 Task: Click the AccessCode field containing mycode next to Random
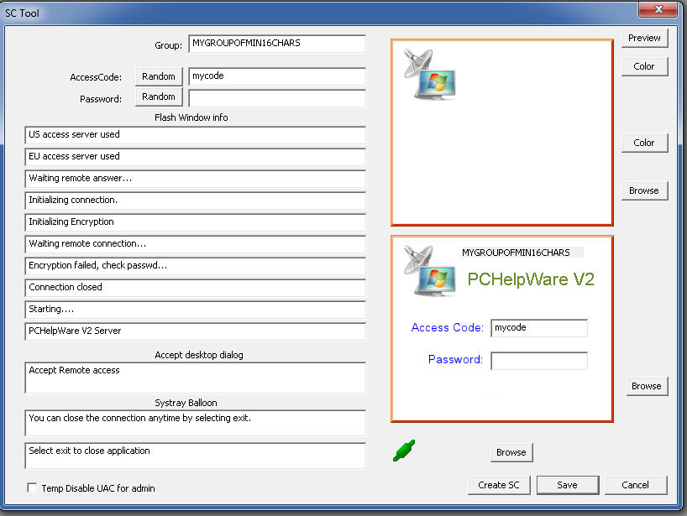coord(277,76)
